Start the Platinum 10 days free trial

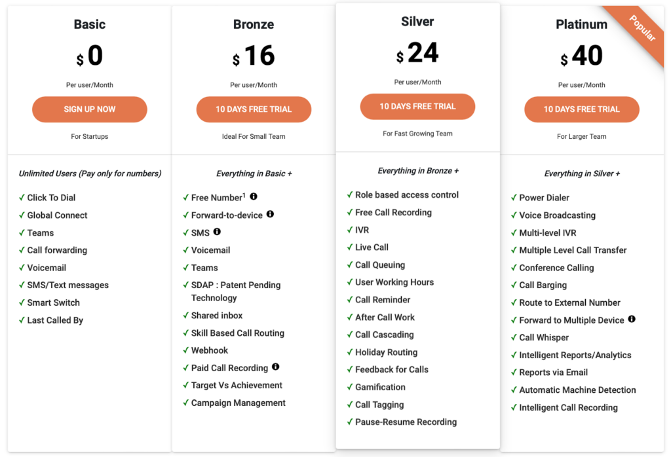pos(581,109)
